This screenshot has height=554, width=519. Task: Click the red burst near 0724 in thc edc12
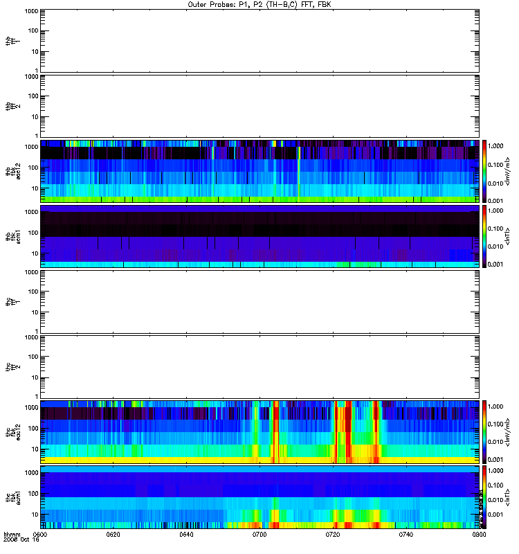(x=348, y=431)
